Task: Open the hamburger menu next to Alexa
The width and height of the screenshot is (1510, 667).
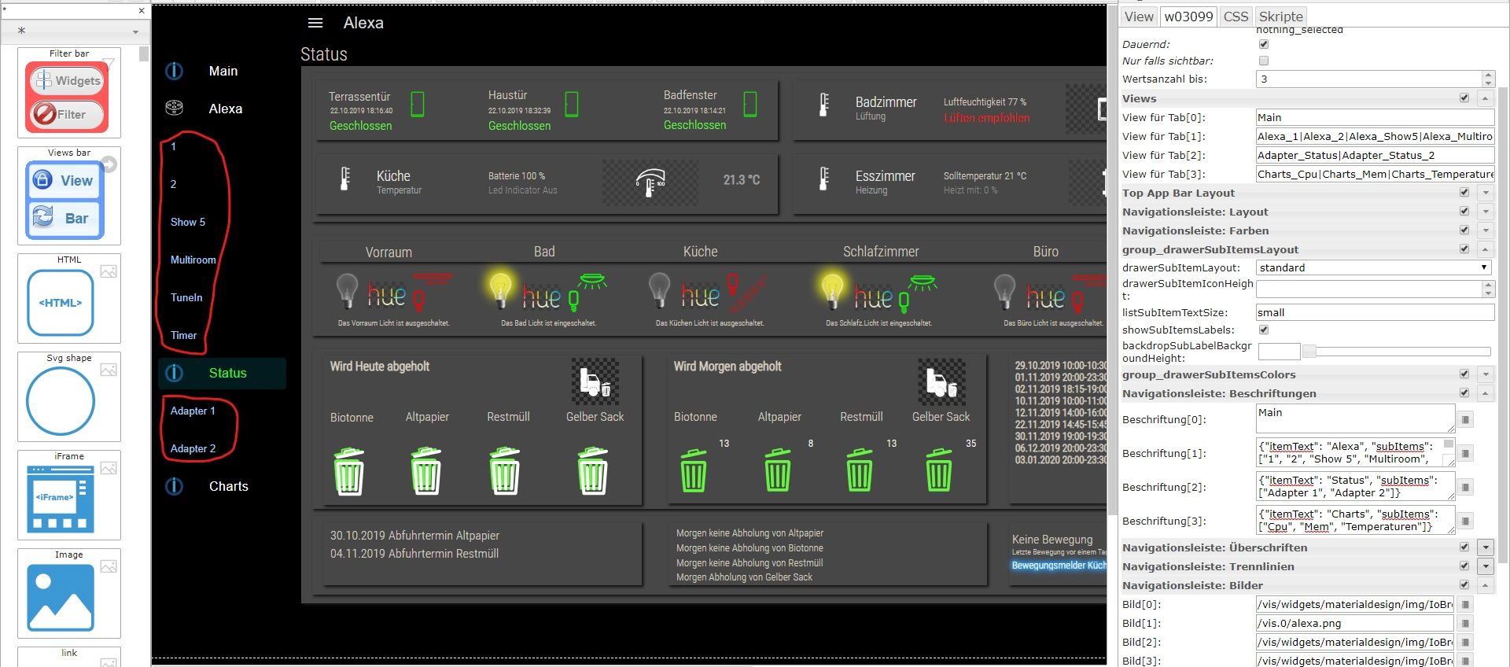Action: point(315,24)
